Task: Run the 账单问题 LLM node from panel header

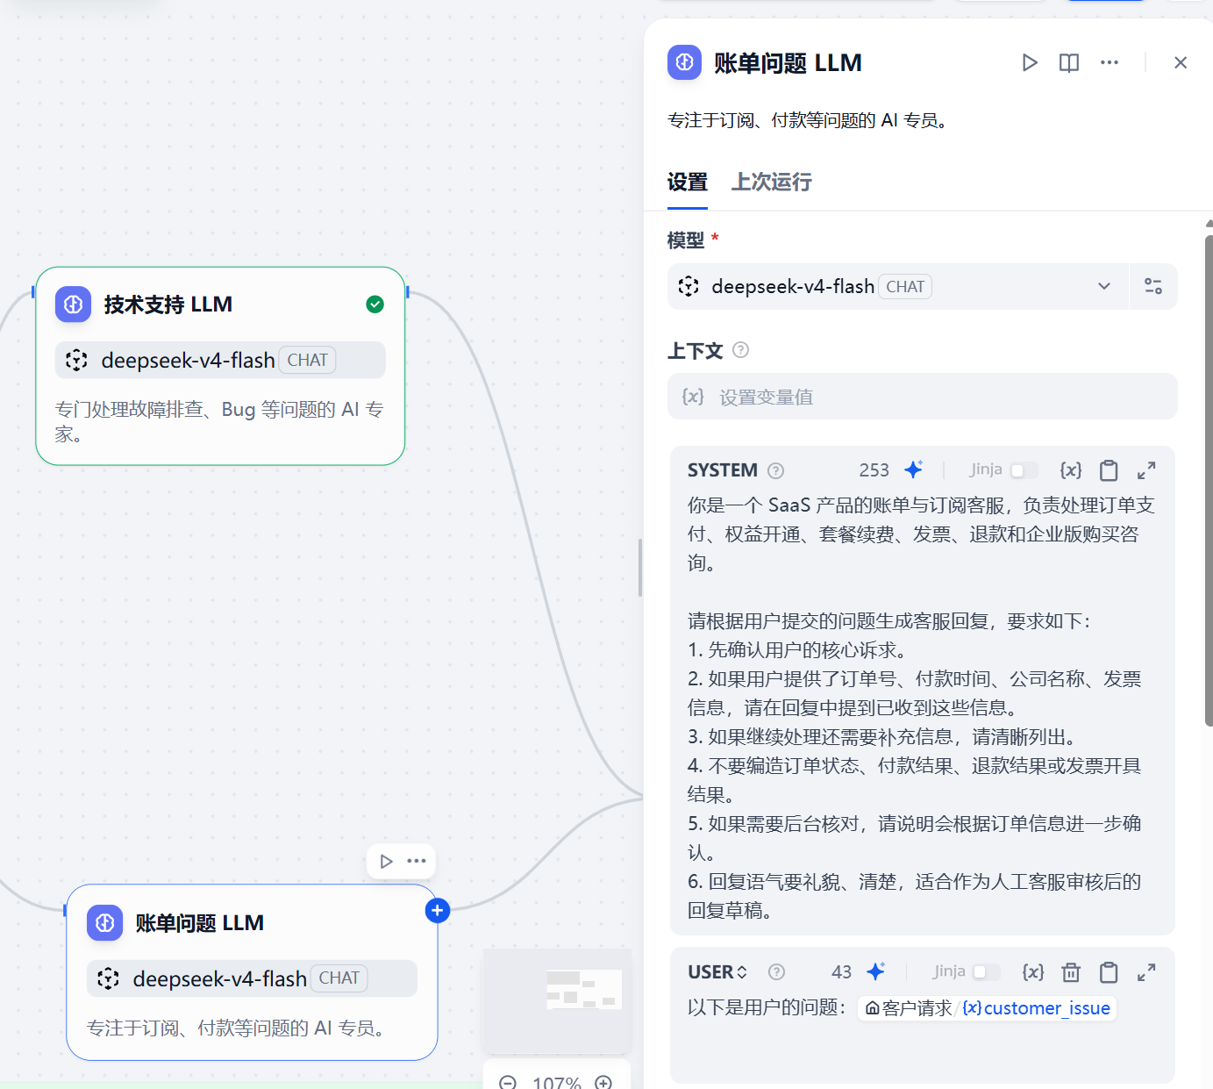Action: coord(1030,62)
